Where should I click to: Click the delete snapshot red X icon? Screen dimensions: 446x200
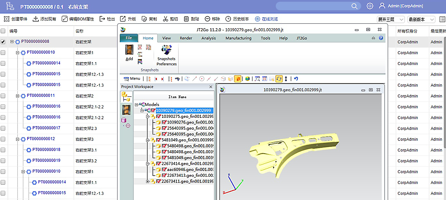(x=140, y=47)
